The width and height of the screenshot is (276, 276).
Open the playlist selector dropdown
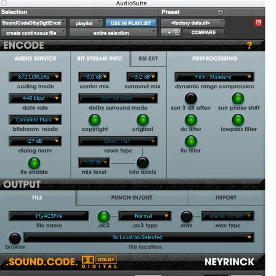86,23
